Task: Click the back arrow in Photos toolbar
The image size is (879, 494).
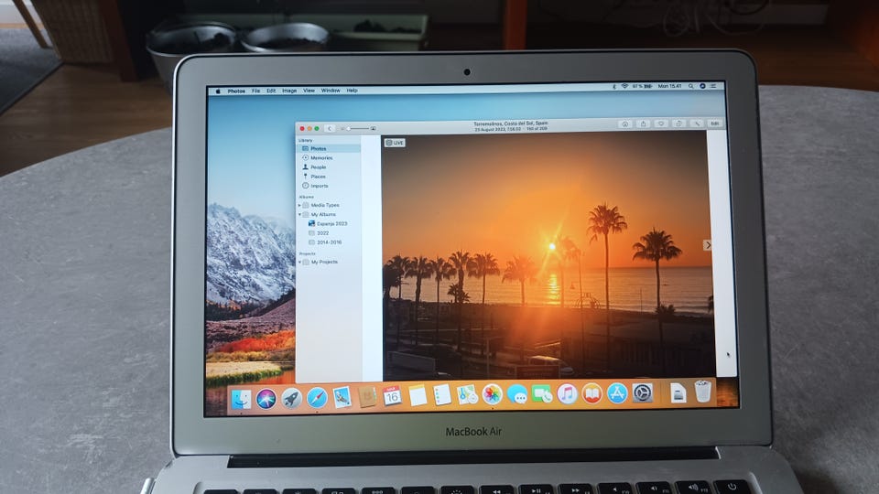Action: (330, 128)
